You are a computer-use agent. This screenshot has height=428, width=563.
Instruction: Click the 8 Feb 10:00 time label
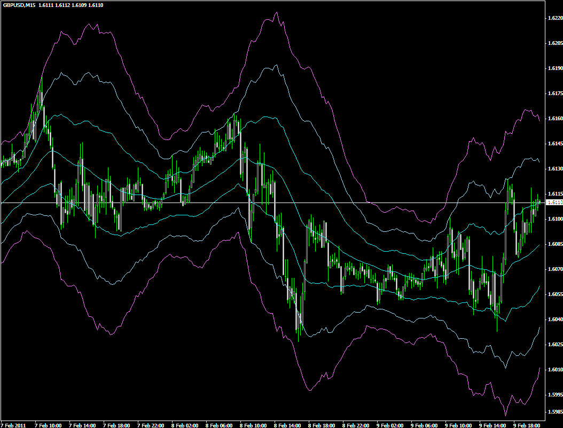point(254,425)
